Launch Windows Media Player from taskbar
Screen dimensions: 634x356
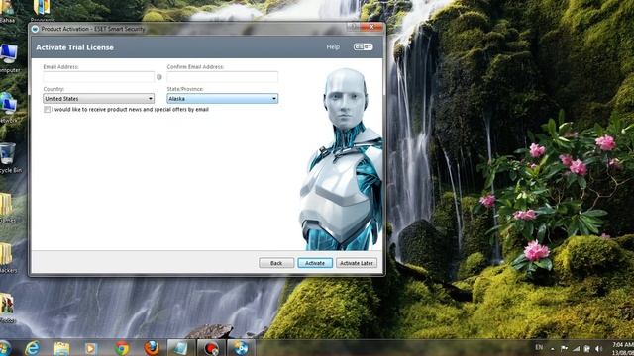[x=91, y=348]
